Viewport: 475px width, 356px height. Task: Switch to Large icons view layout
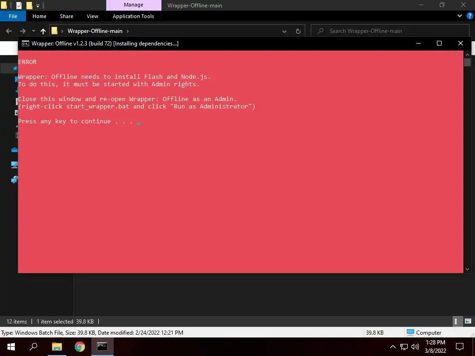point(468,321)
